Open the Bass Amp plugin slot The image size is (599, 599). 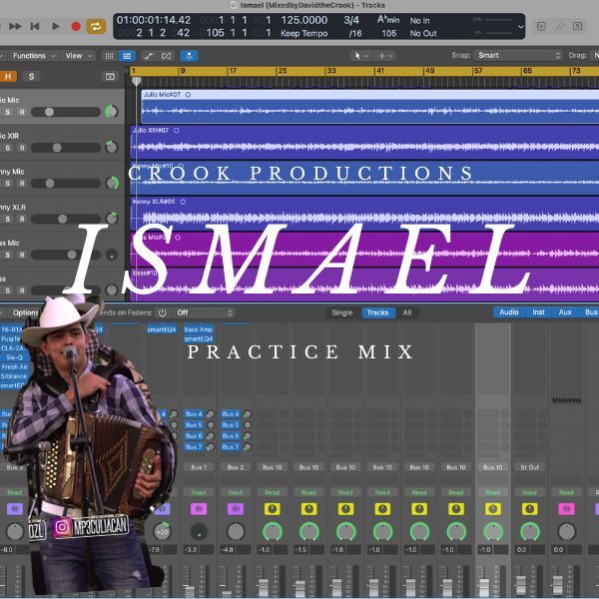pyautogui.click(x=199, y=329)
